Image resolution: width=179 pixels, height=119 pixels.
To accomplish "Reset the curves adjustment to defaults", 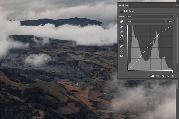I will 163,76.
